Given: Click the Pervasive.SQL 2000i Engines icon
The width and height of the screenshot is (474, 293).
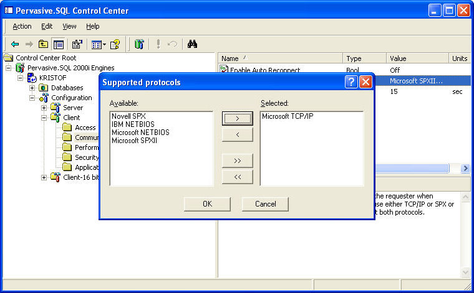Looking at the screenshot, I should click(x=20, y=68).
